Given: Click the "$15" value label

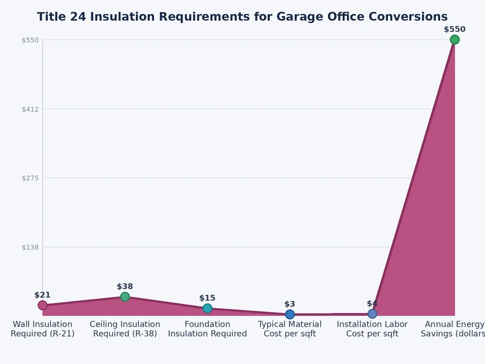Looking at the screenshot, I should 207,298.
